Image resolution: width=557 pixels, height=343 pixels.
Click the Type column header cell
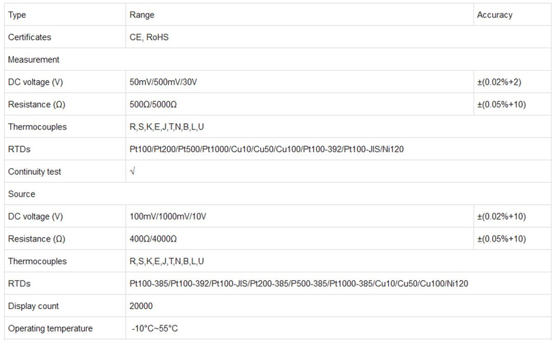[x=65, y=15]
